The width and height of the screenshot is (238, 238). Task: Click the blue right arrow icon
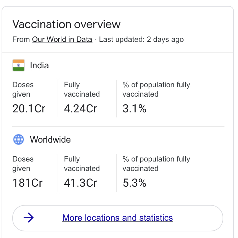tap(29, 218)
